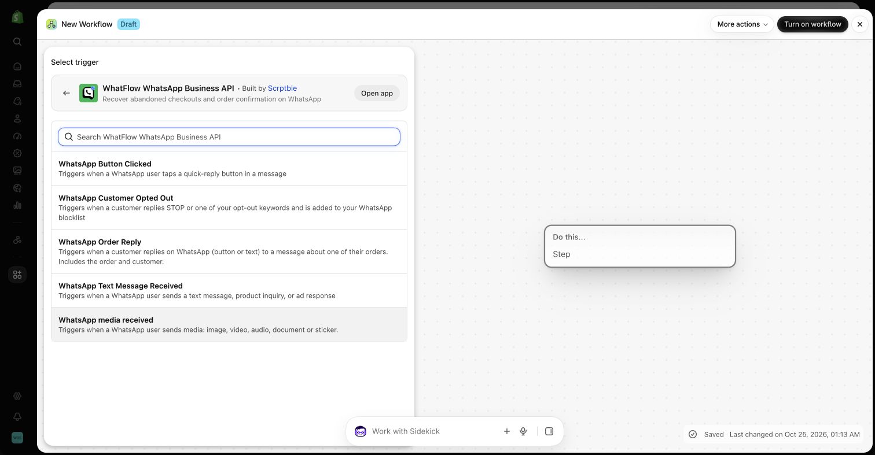Viewport: 875px width, 455px height.
Task: Open Apps grid icon in sidebar
Action: (17, 275)
